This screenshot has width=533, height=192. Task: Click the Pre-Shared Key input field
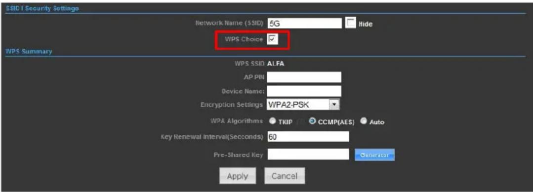308,154
